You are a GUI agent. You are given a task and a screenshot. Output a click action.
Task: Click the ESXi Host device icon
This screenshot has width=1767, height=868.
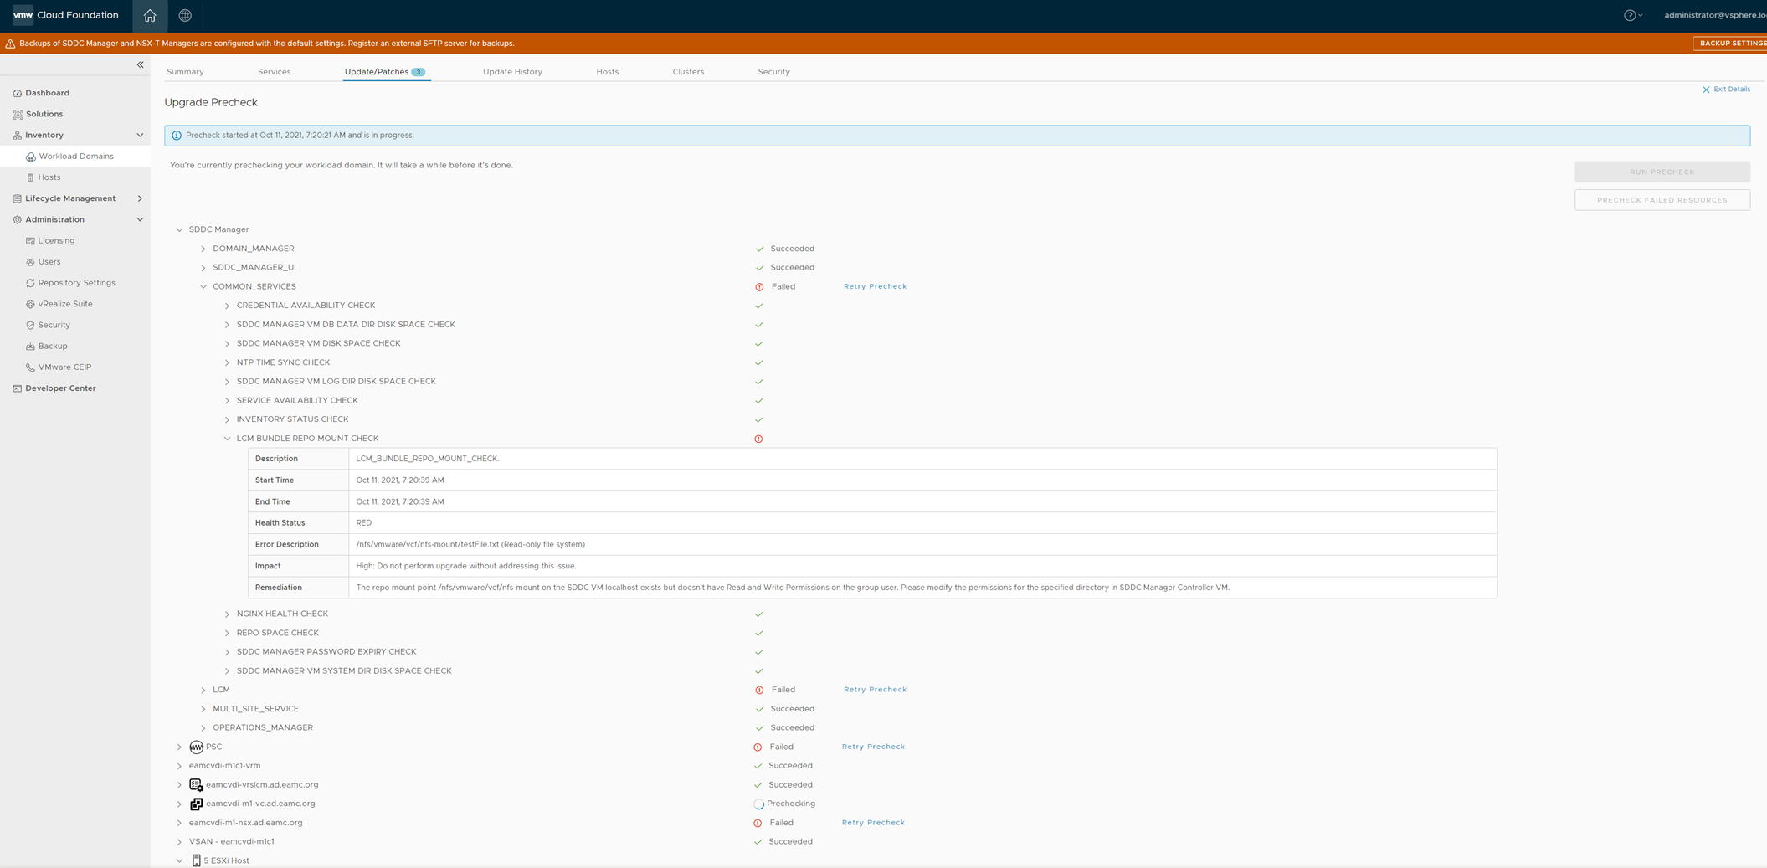[x=197, y=860]
